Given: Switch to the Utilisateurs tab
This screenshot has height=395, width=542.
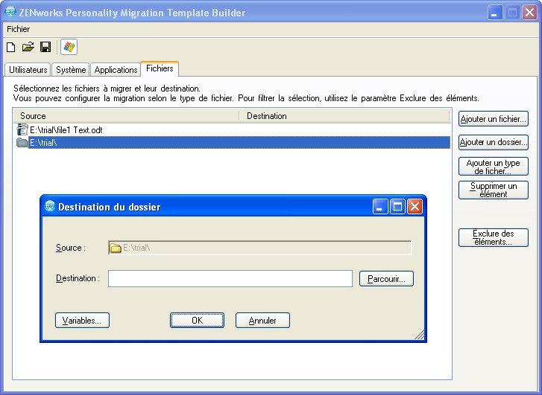Looking at the screenshot, I should tap(28, 70).
